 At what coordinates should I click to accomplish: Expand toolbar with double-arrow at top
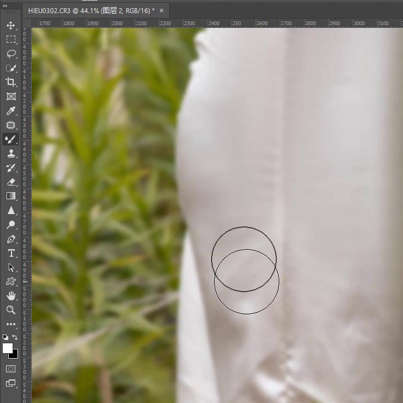click(5, 6)
